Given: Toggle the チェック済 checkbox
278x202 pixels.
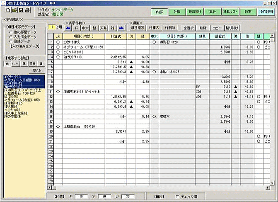Looking at the screenshot, I should tap(178, 196).
